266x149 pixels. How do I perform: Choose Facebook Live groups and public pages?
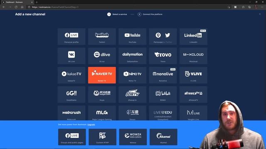[72, 137]
